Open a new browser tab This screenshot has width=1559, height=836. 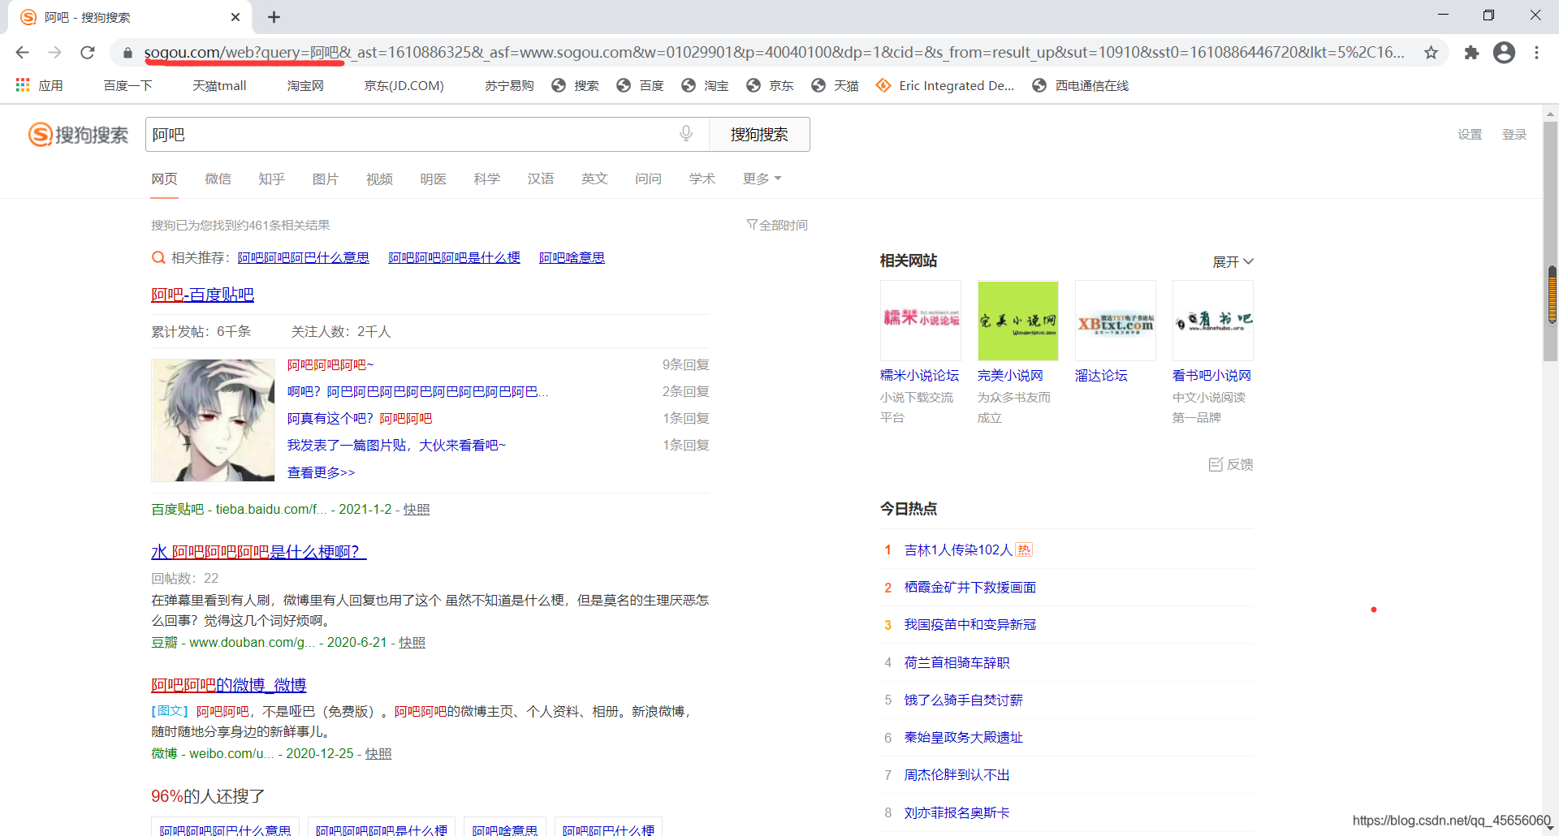pyautogui.click(x=274, y=17)
